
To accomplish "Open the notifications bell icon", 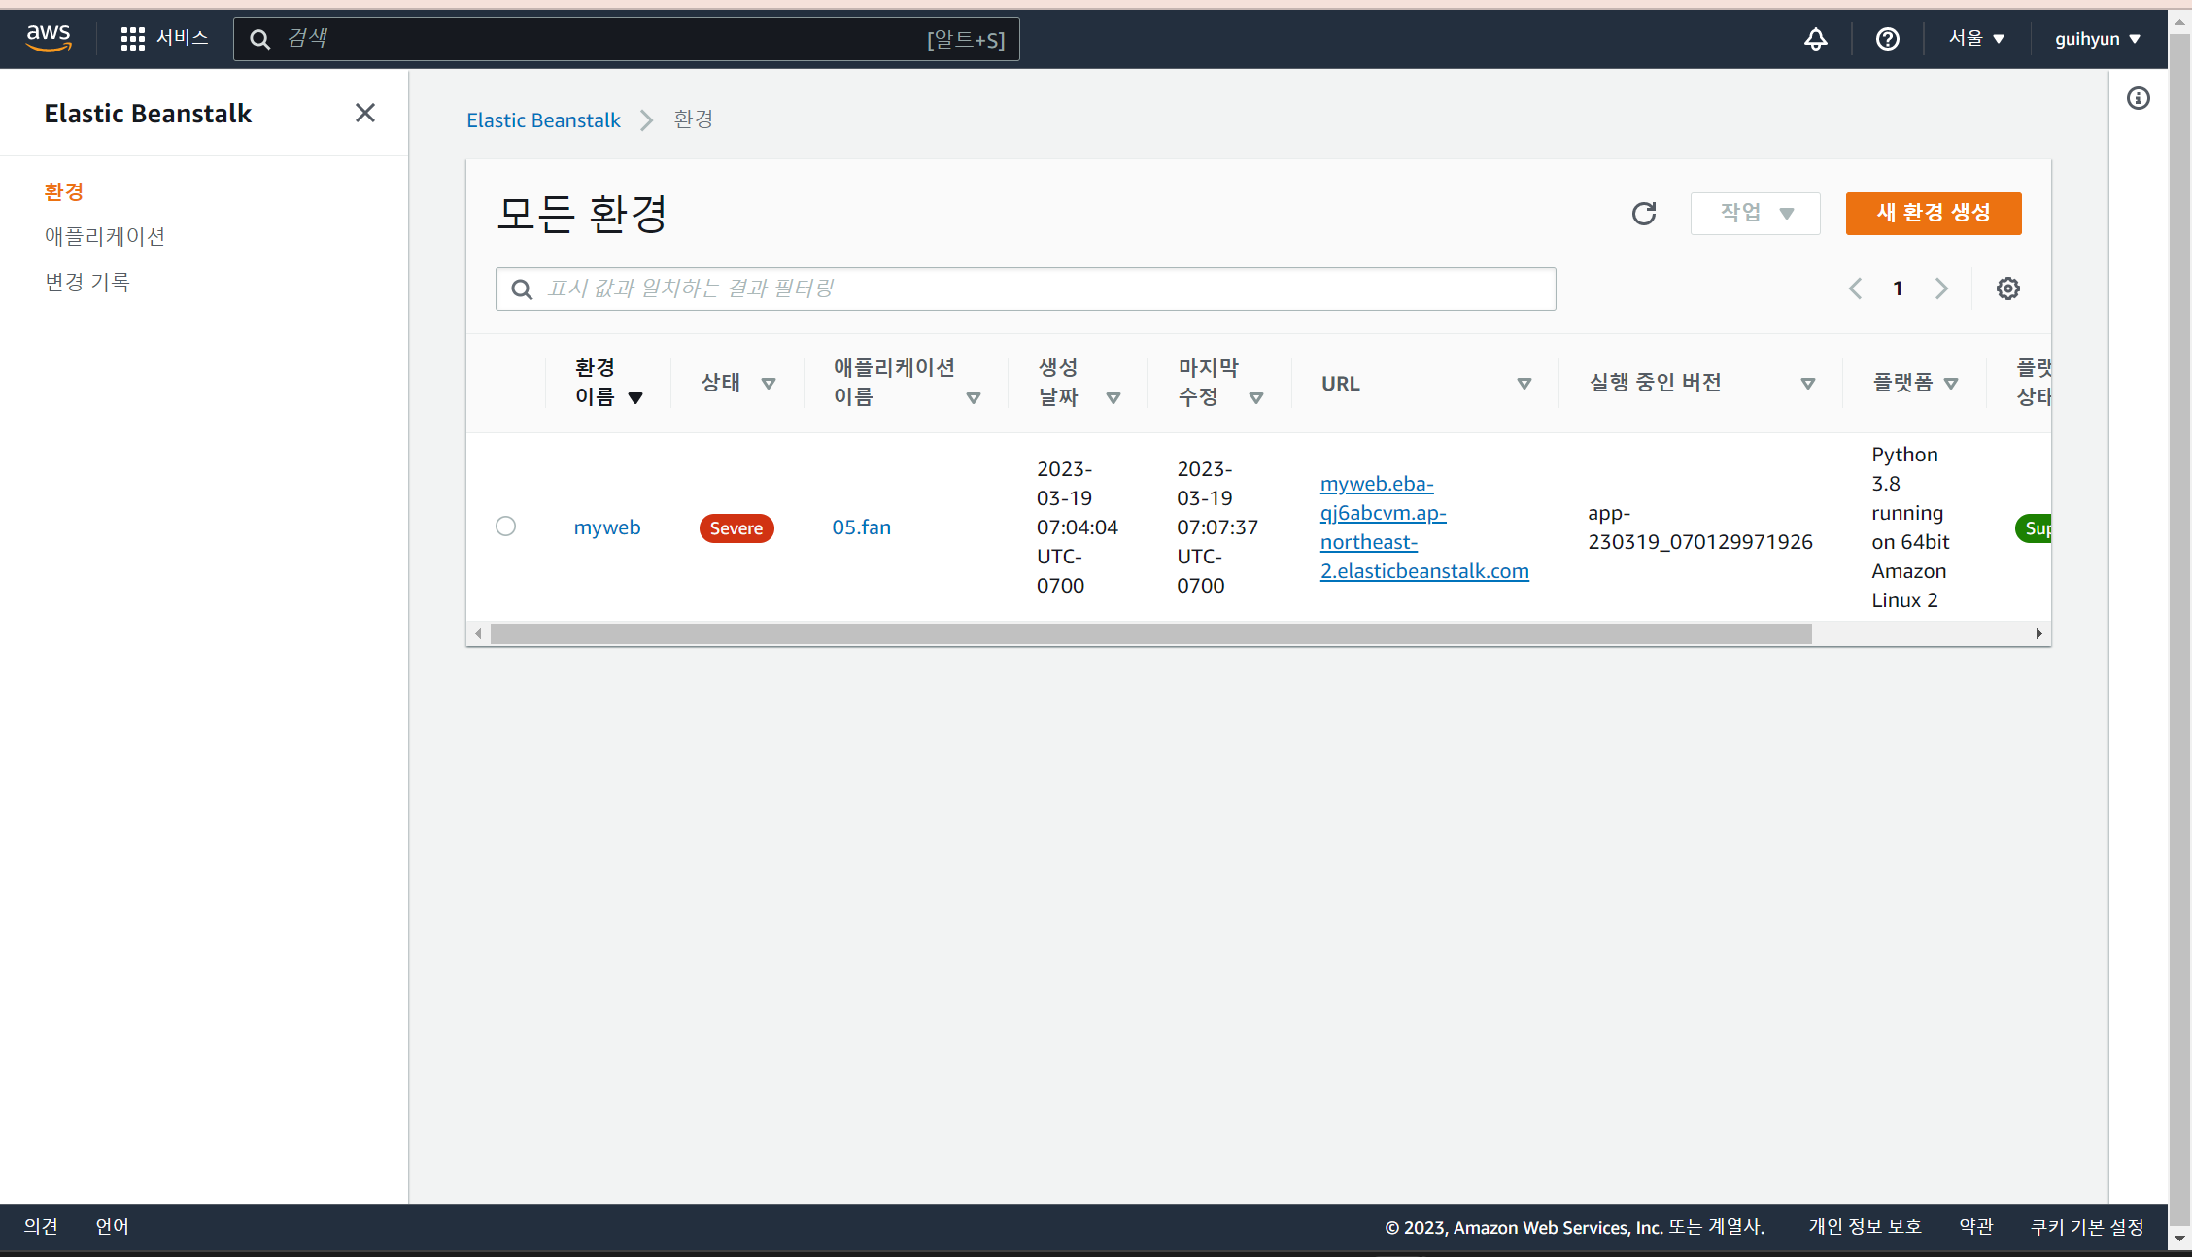I will coord(1815,39).
